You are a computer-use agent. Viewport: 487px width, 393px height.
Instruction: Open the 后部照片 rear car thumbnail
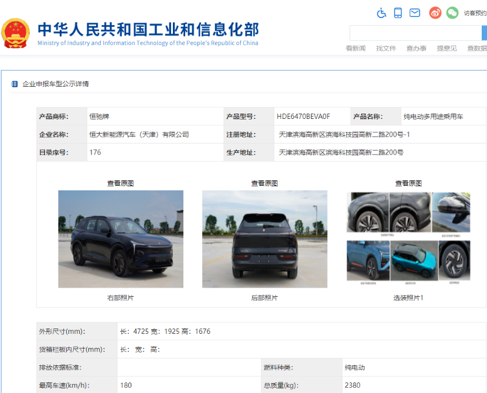coord(265,239)
